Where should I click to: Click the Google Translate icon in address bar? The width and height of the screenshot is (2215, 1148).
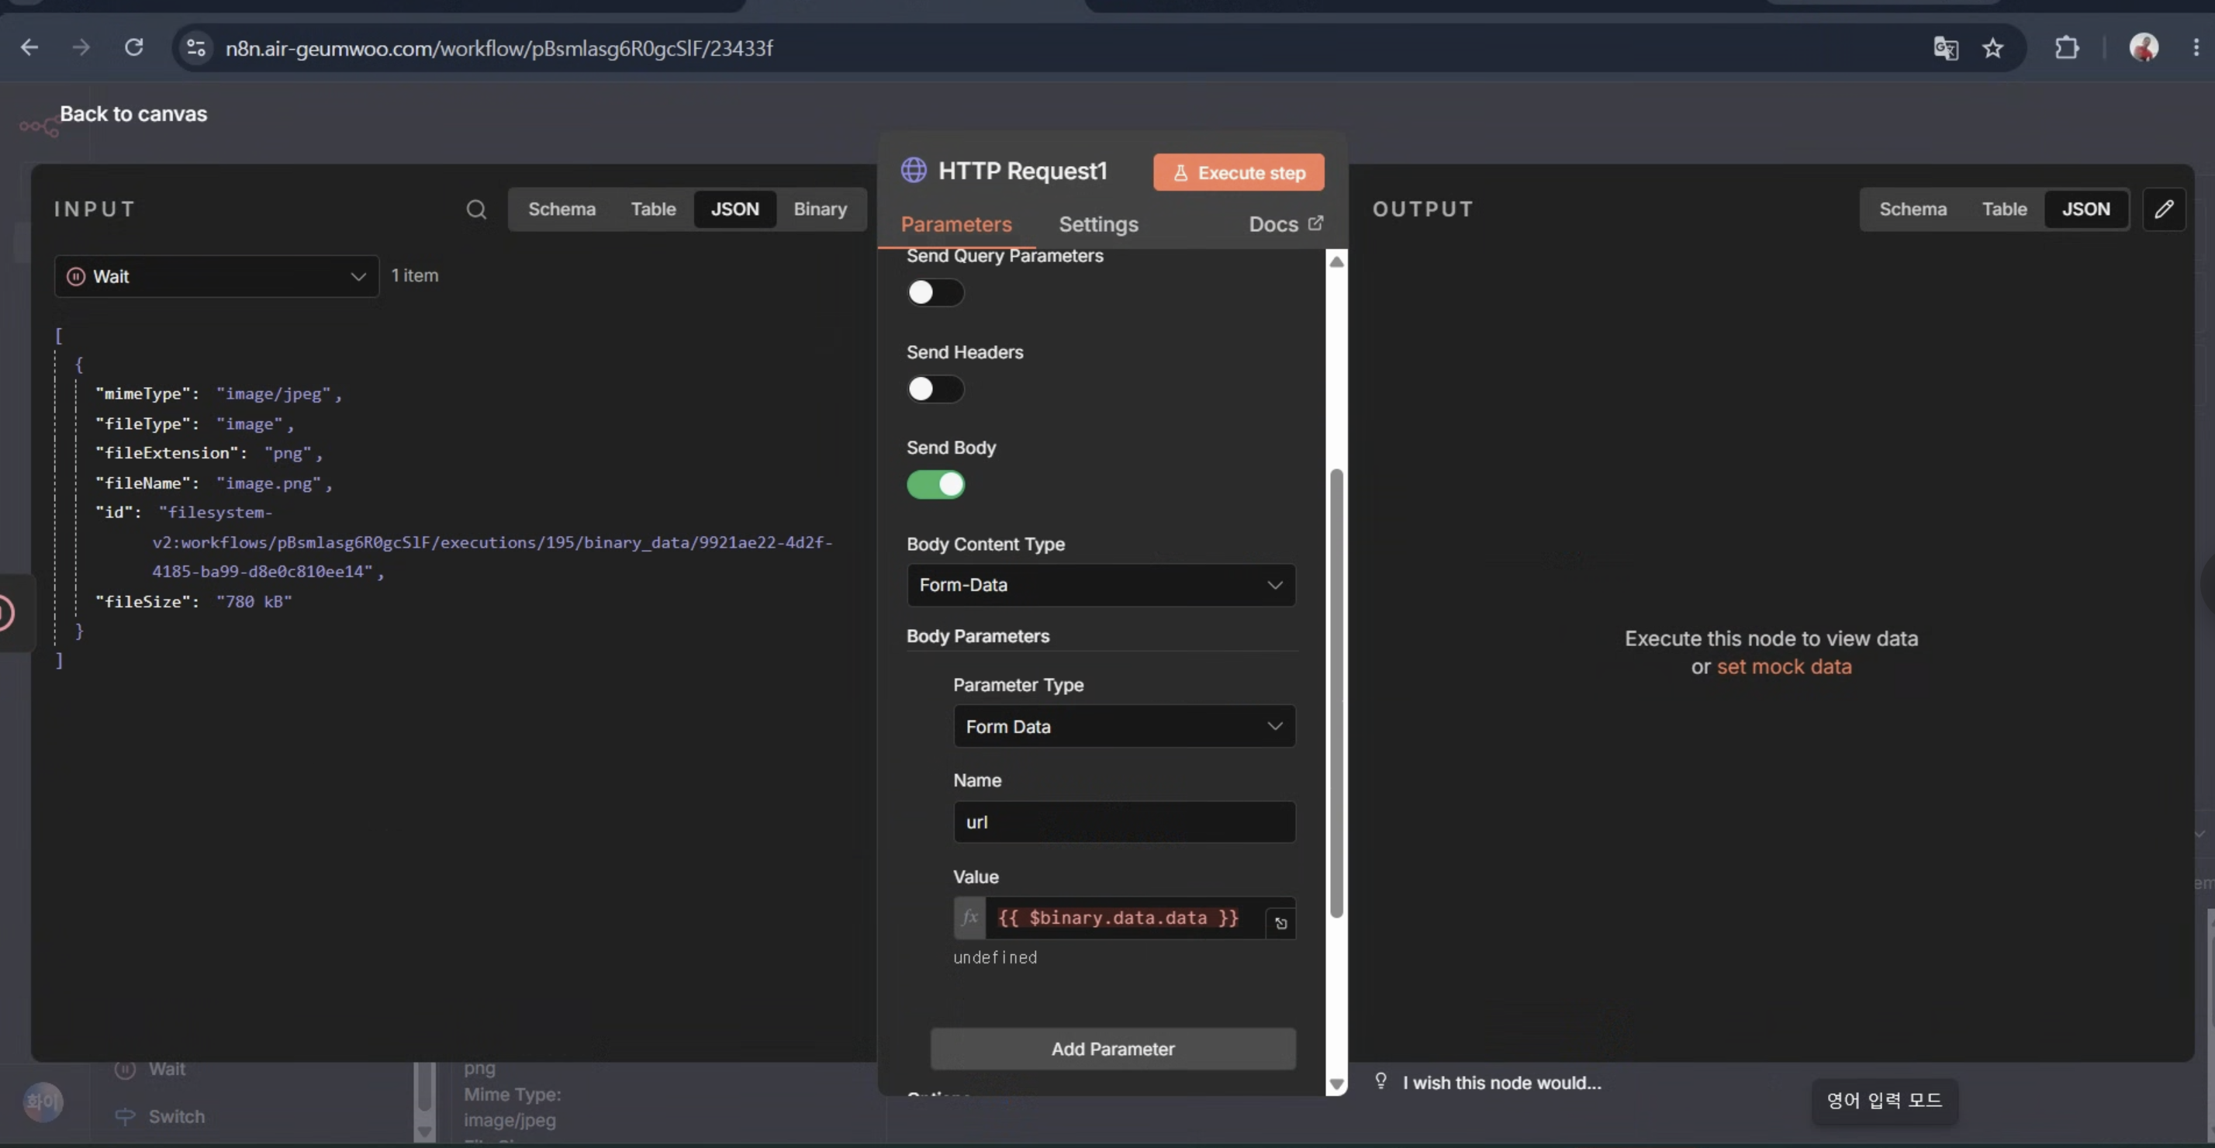click(x=1945, y=48)
